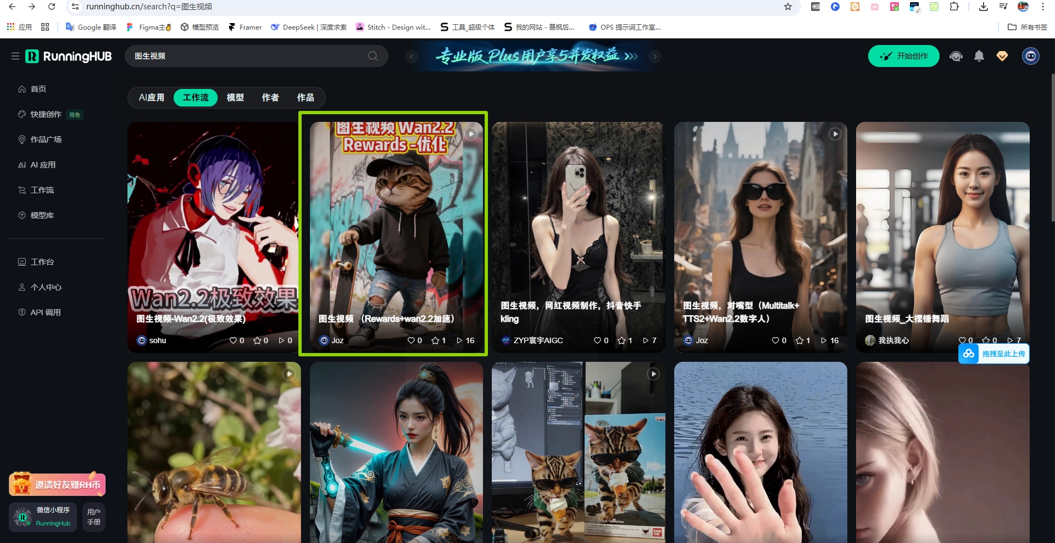The image size is (1055, 543).
Task: Click the play icon on the cat figurine card
Action: (x=653, y=374)
